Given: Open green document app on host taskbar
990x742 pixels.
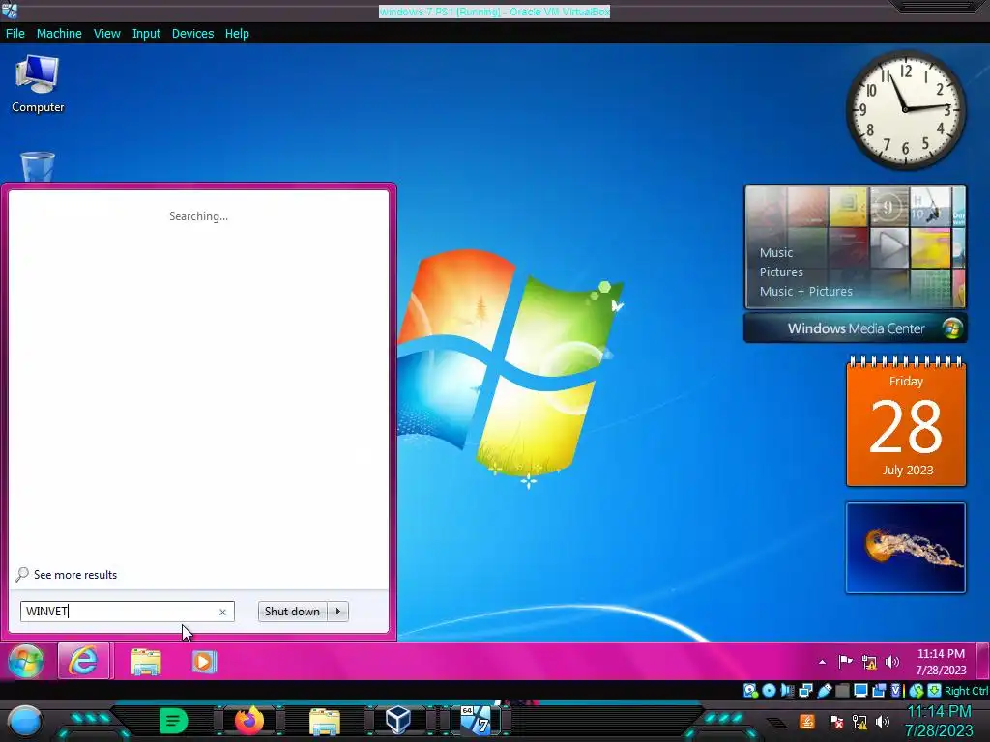Looking at the screenshot, I should (174, 721).
